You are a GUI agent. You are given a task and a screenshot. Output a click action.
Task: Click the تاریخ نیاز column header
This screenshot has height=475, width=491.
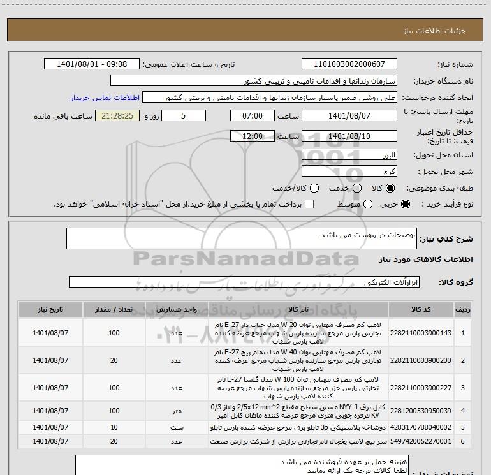coord(50,310)
